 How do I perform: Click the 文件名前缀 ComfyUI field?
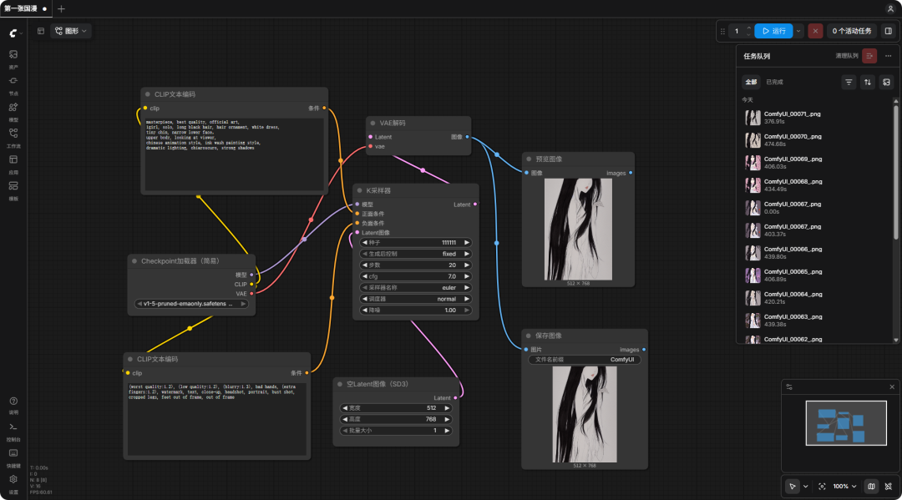click(585, 360)
